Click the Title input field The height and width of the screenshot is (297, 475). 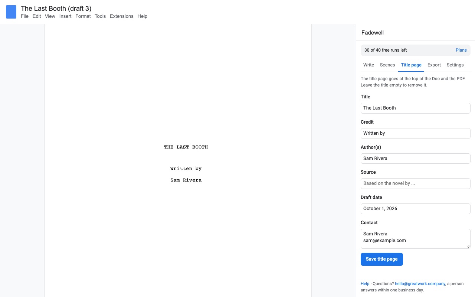pos(416,108)
